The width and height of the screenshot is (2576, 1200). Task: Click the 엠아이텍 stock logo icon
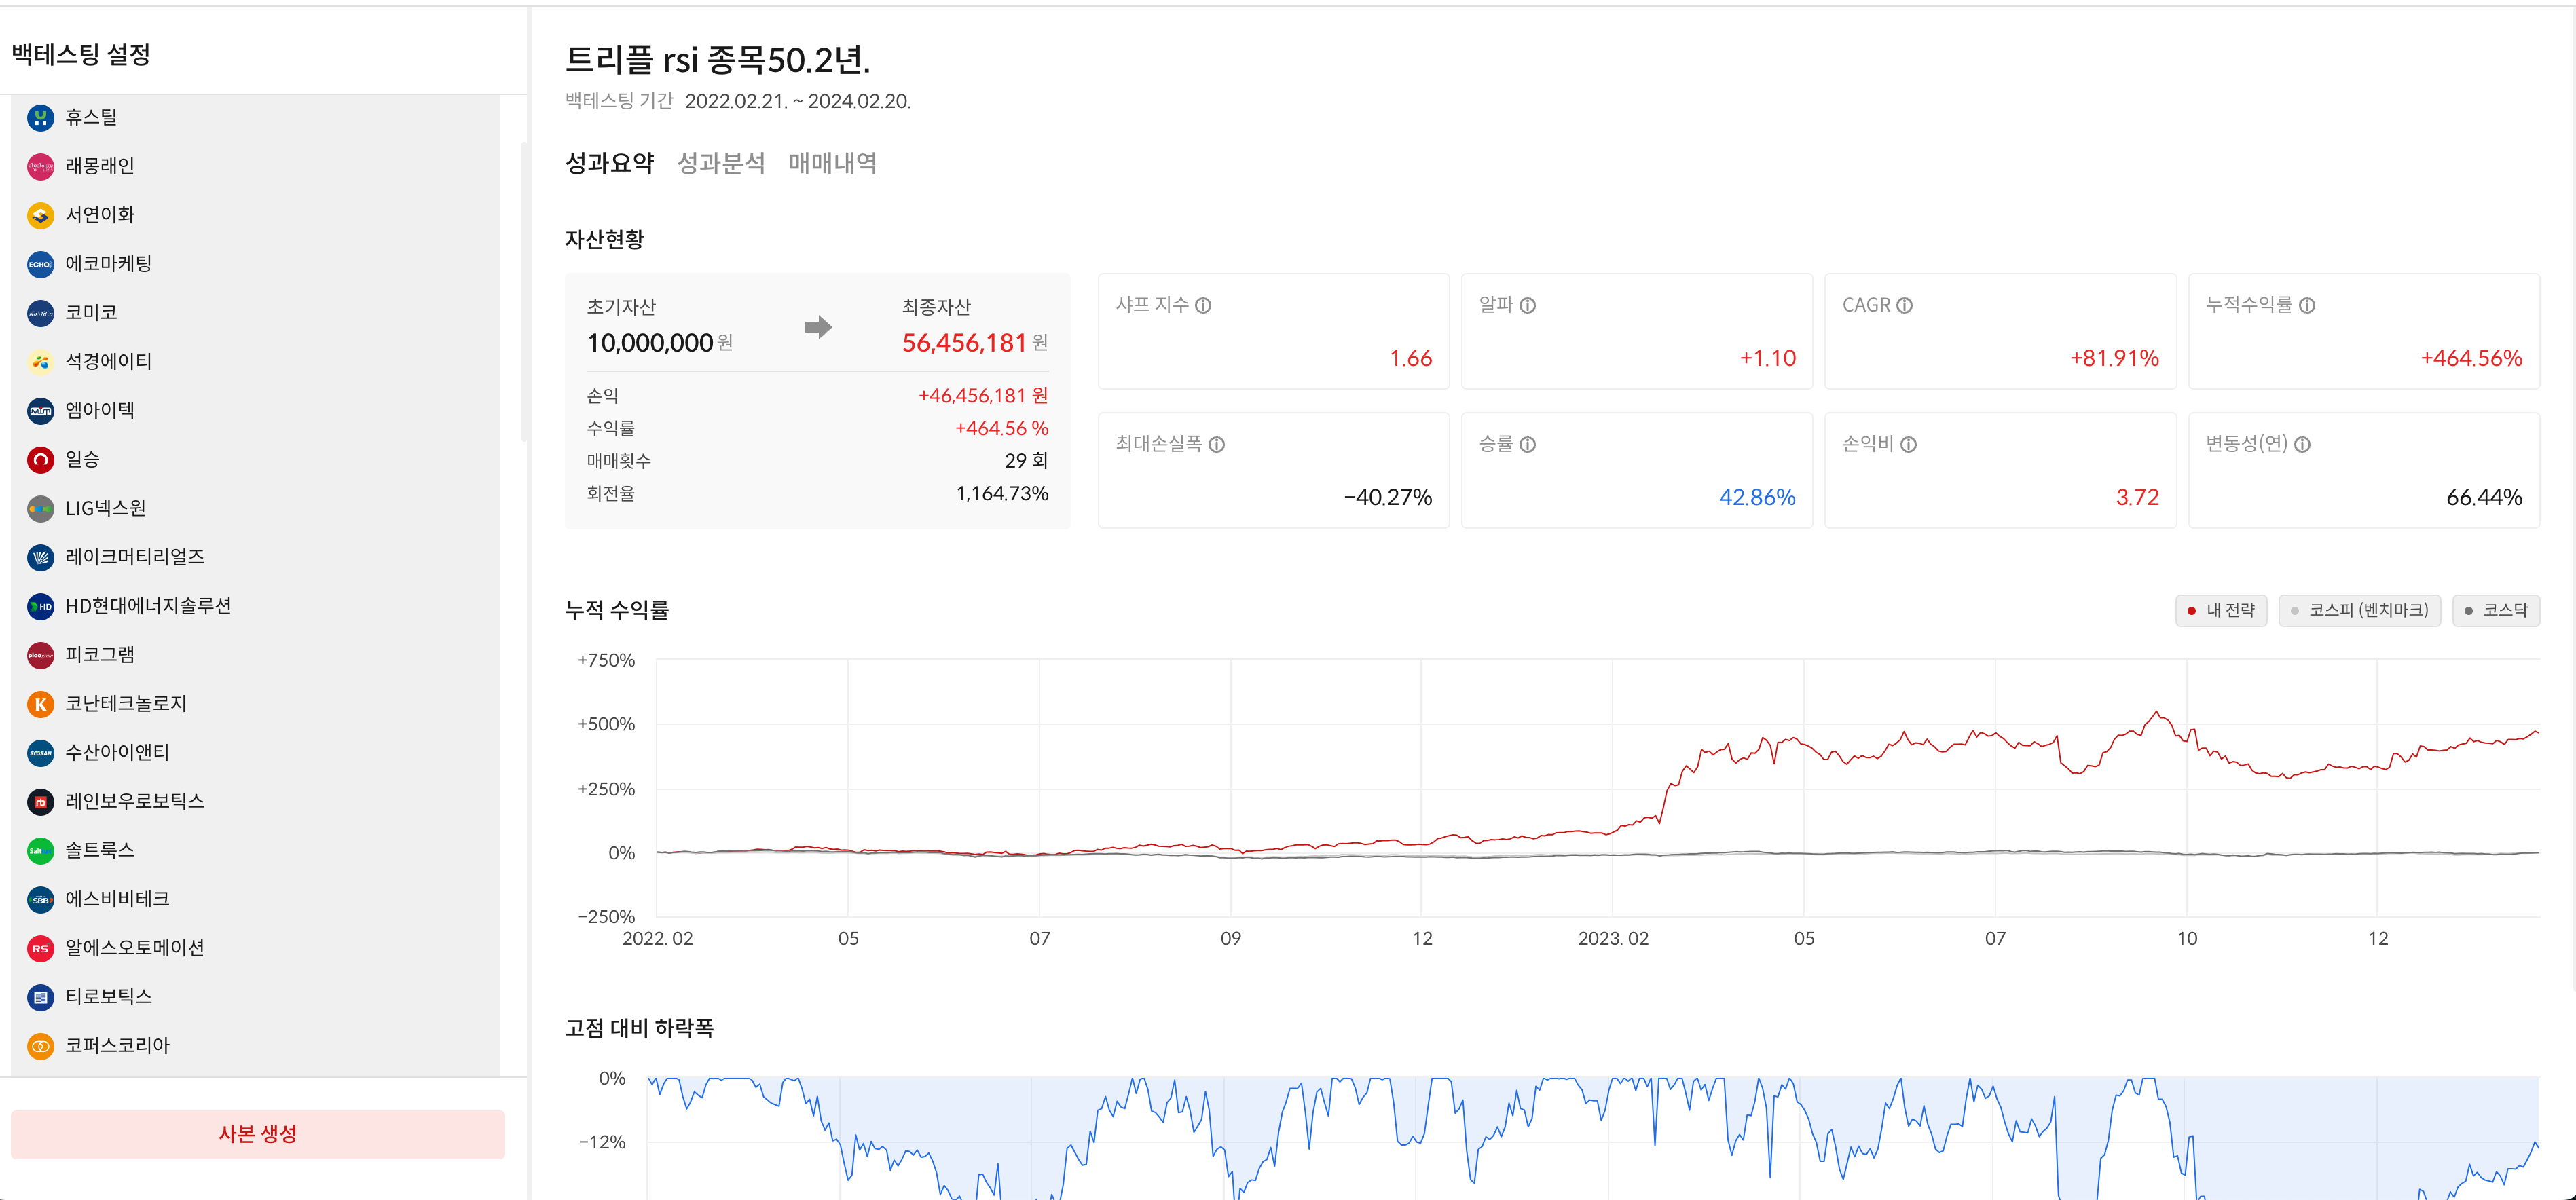click(40, 411)
